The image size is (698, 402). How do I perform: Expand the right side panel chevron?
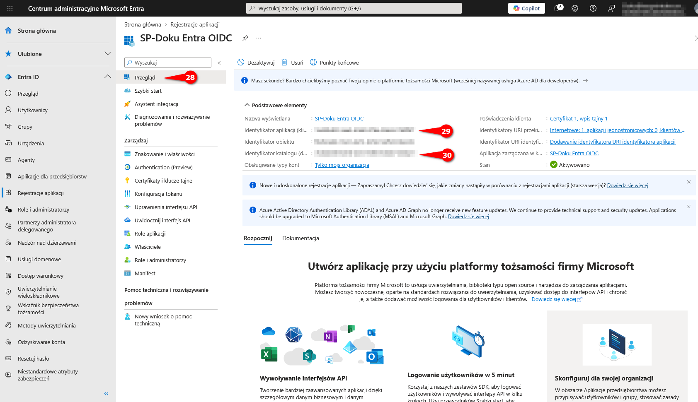point(696,38)
